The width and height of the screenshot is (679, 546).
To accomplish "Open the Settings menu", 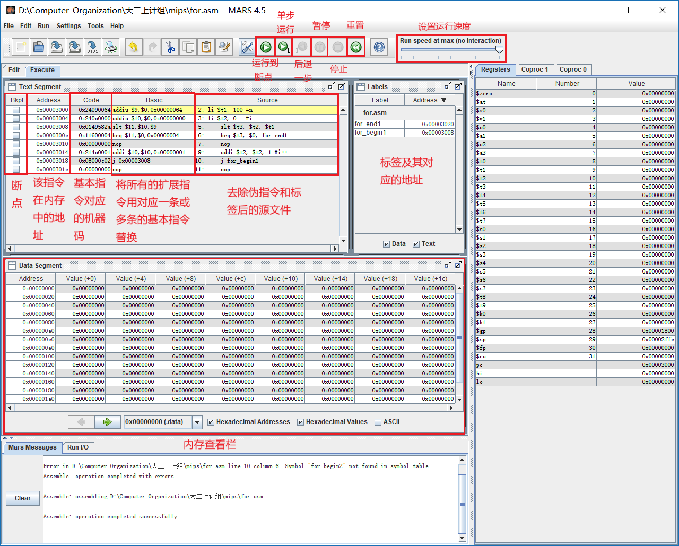I will pos(68,26).
